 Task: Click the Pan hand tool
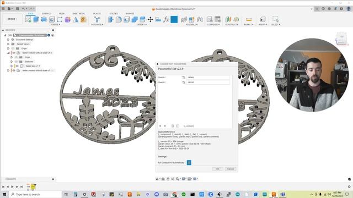(168, 179)
